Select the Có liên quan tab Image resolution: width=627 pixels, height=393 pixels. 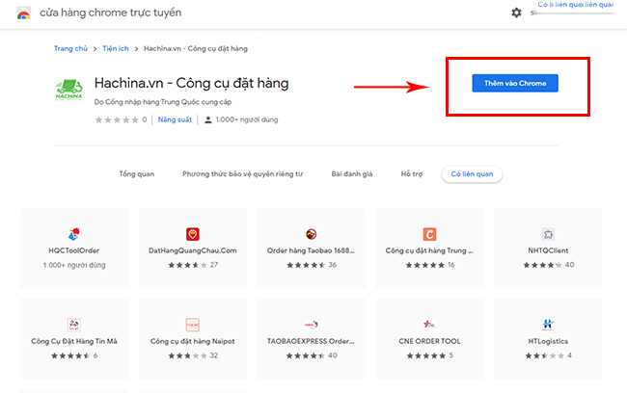tap(472, 174)
